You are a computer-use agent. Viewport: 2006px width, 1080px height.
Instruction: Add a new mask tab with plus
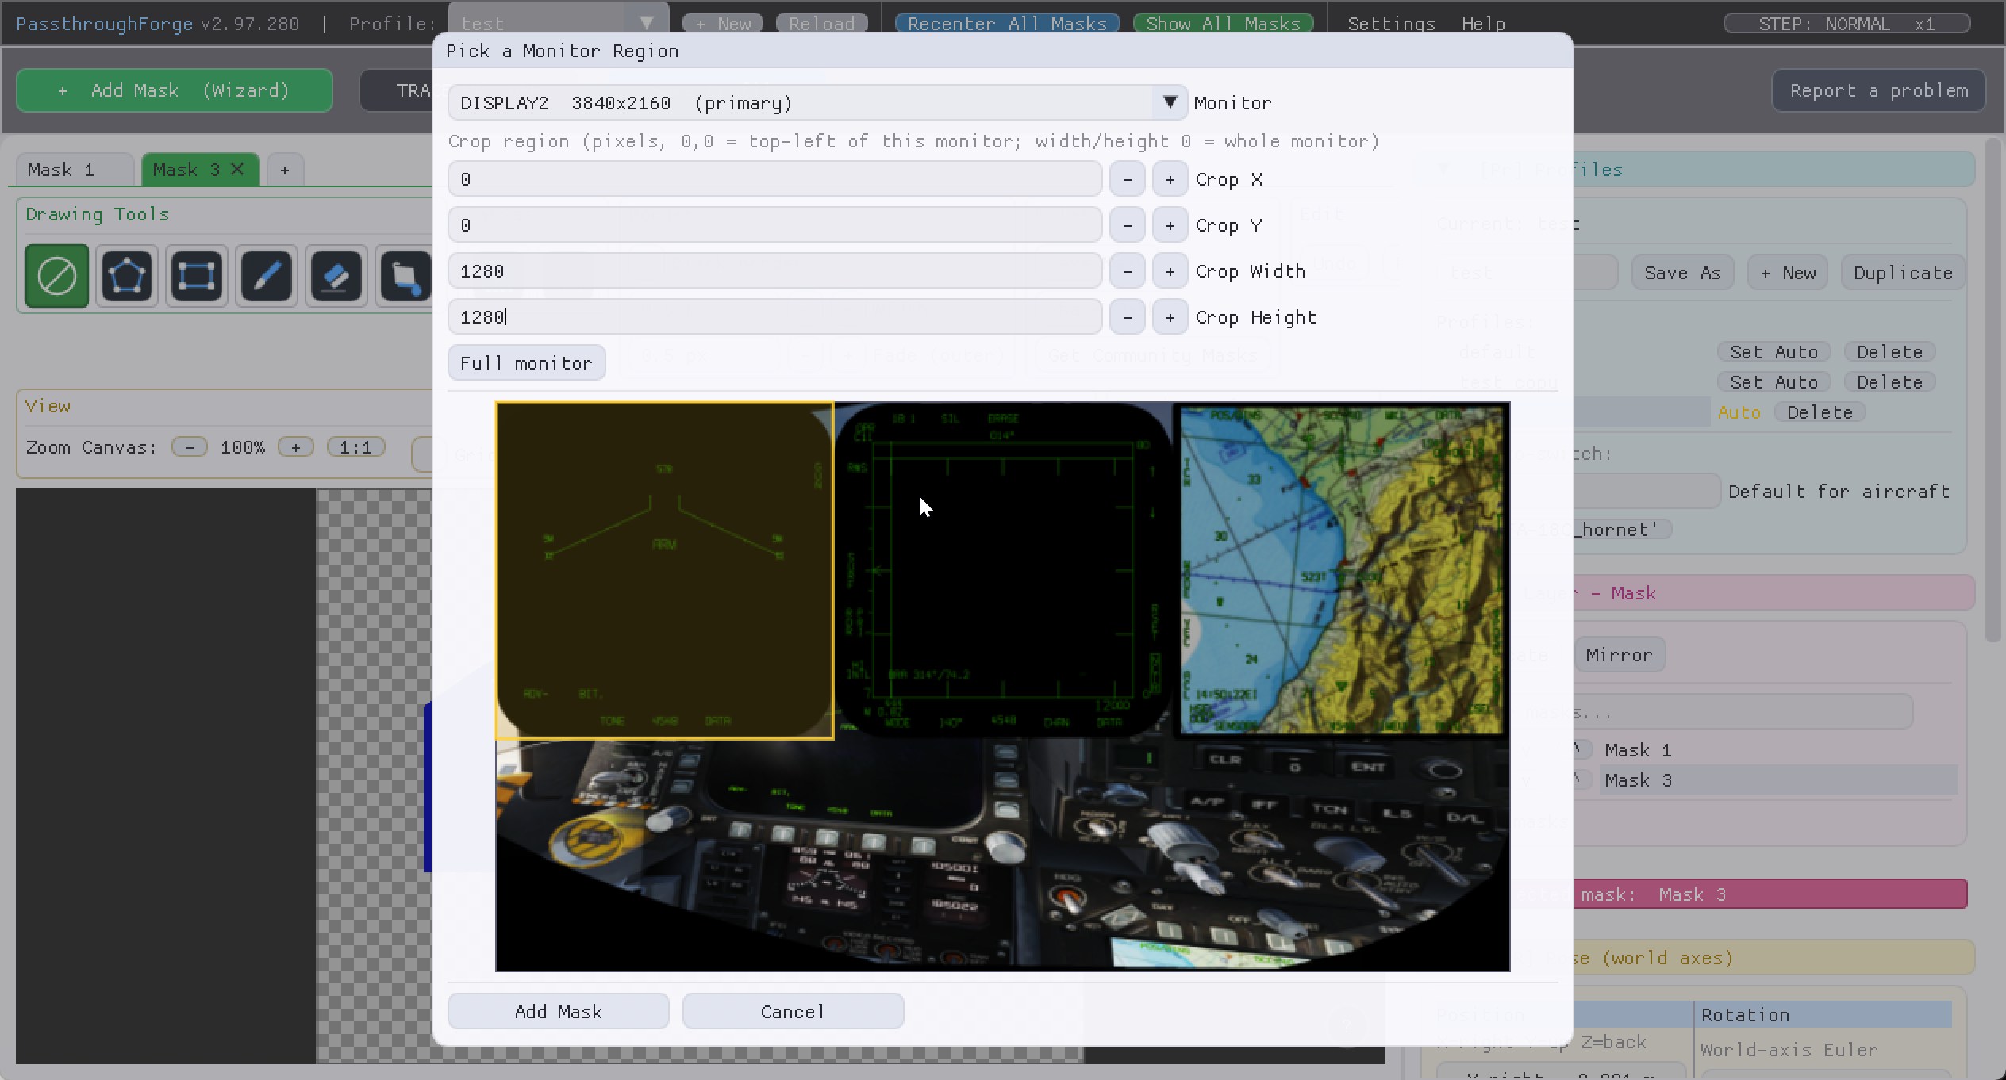pos(285,170)
